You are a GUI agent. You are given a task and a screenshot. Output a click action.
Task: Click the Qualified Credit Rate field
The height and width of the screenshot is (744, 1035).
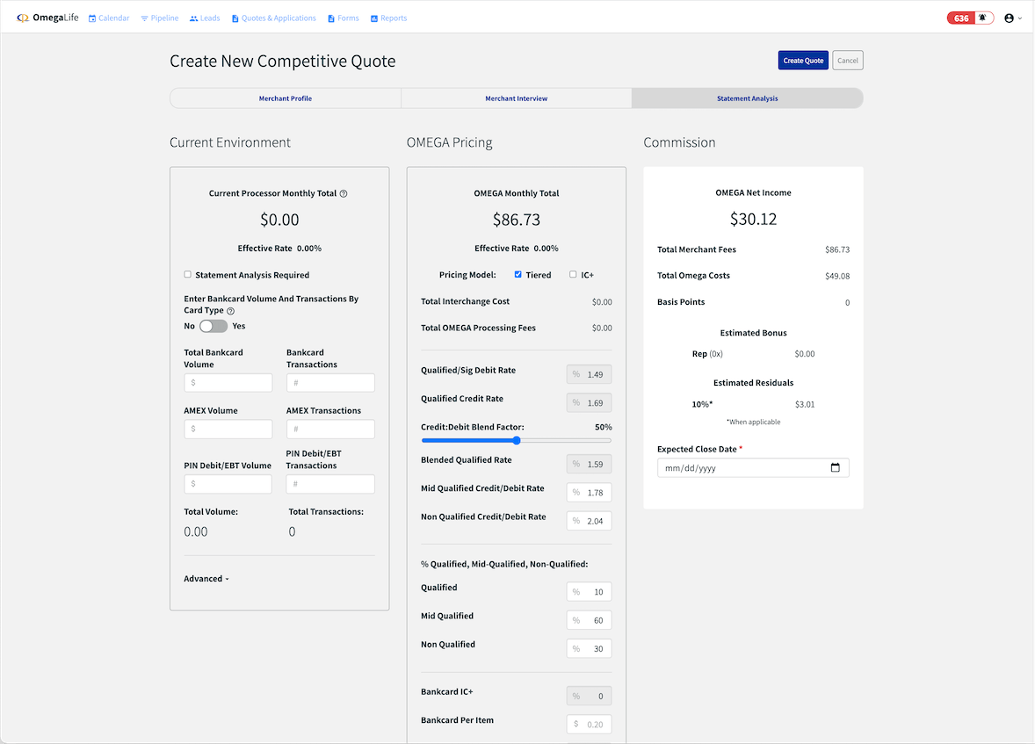[589, 402]
